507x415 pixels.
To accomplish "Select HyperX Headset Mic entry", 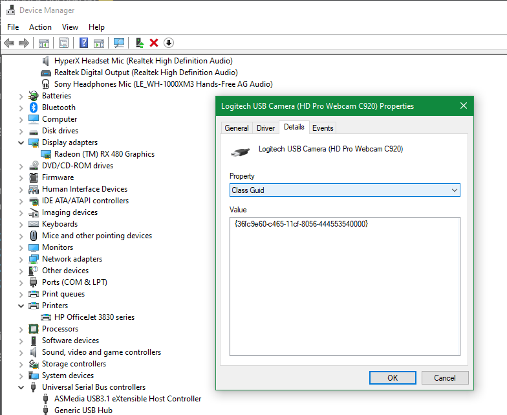I will coord(144,61).
